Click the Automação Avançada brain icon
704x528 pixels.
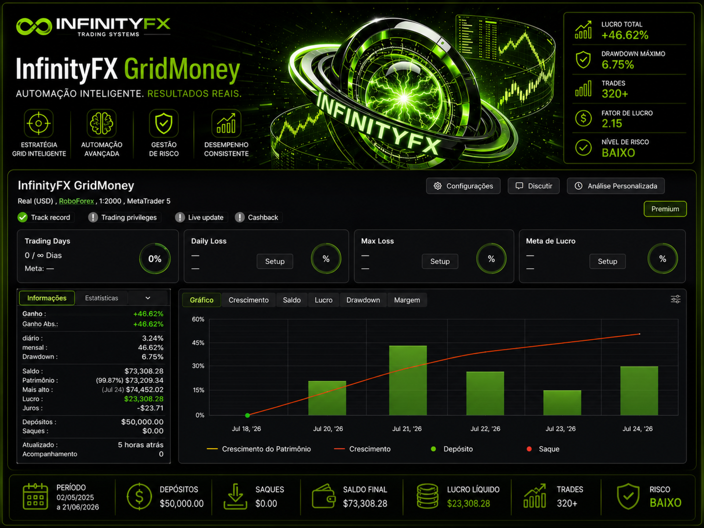102,123
